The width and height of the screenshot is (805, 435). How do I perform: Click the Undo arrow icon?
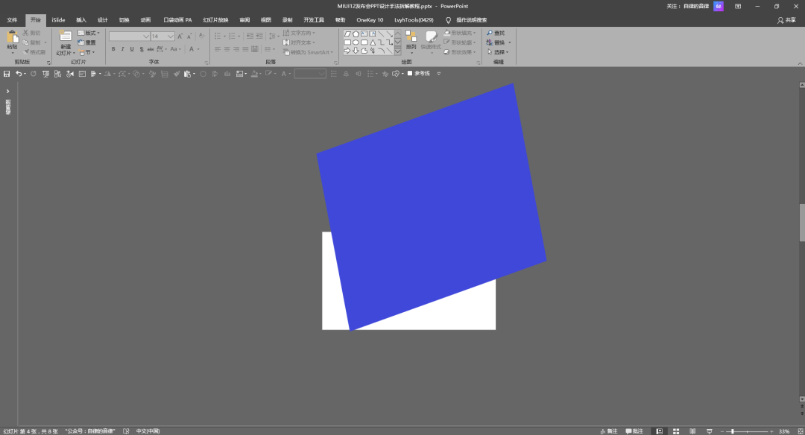pos(18,74)
